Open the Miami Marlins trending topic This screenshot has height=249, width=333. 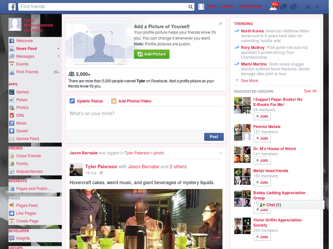pos(254,64)
